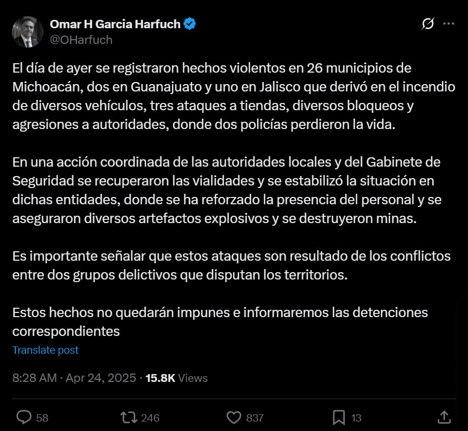Click the 13 bookmarks count

coord(356,417)
